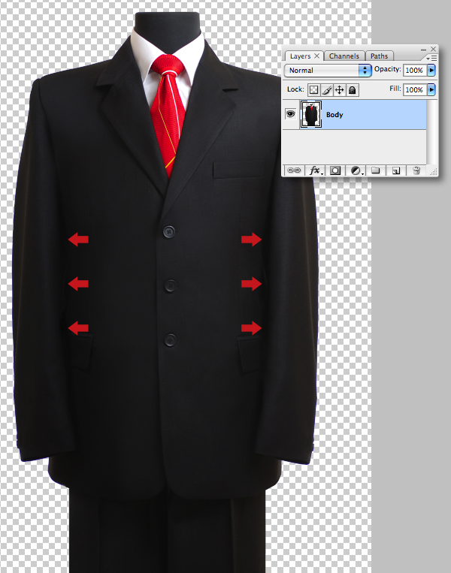This screenshot has height=573, width=451.
Task: Create new fill or adjustment layer
Action: [356, 170]
